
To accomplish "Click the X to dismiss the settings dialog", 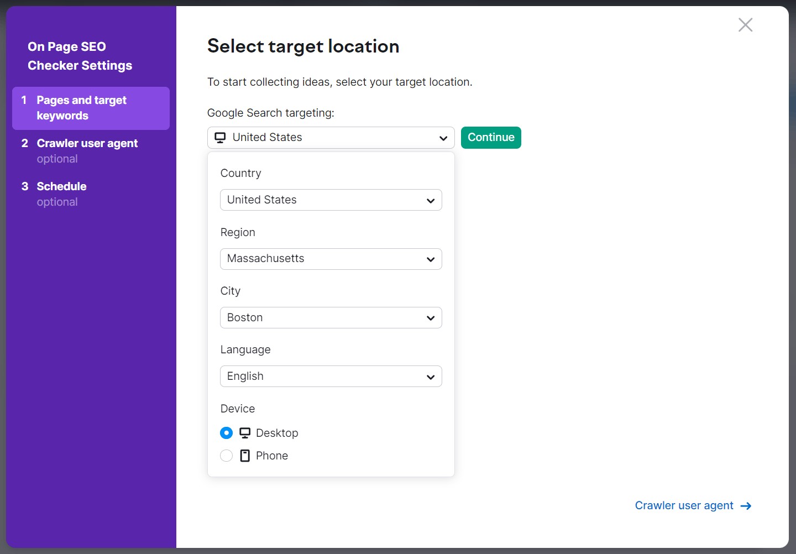I will (x=745, y=25).
